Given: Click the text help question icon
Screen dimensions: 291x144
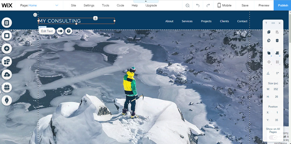Looking at the screenshot, I should point(69,31).
